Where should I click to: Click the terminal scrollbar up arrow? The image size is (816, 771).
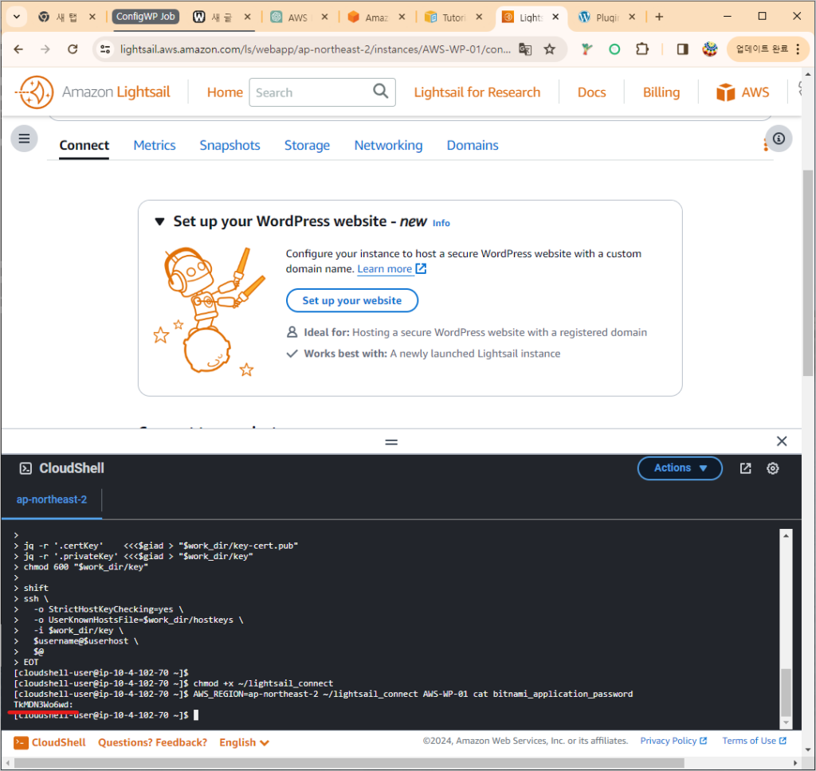click(x=786, y=535)
